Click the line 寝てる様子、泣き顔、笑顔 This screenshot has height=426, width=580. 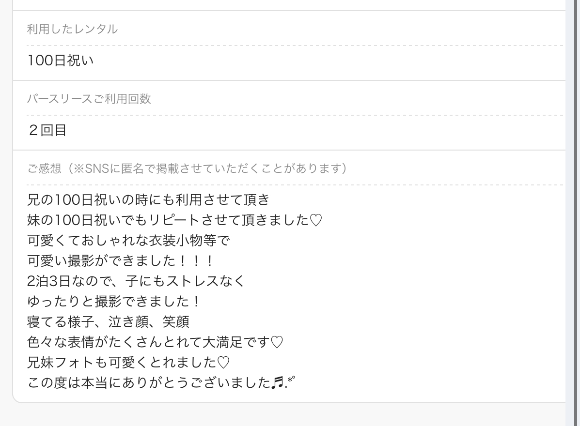(x=109, y=322)
